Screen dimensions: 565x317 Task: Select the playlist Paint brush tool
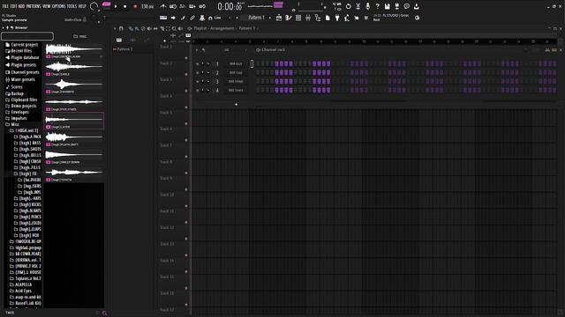137,28
